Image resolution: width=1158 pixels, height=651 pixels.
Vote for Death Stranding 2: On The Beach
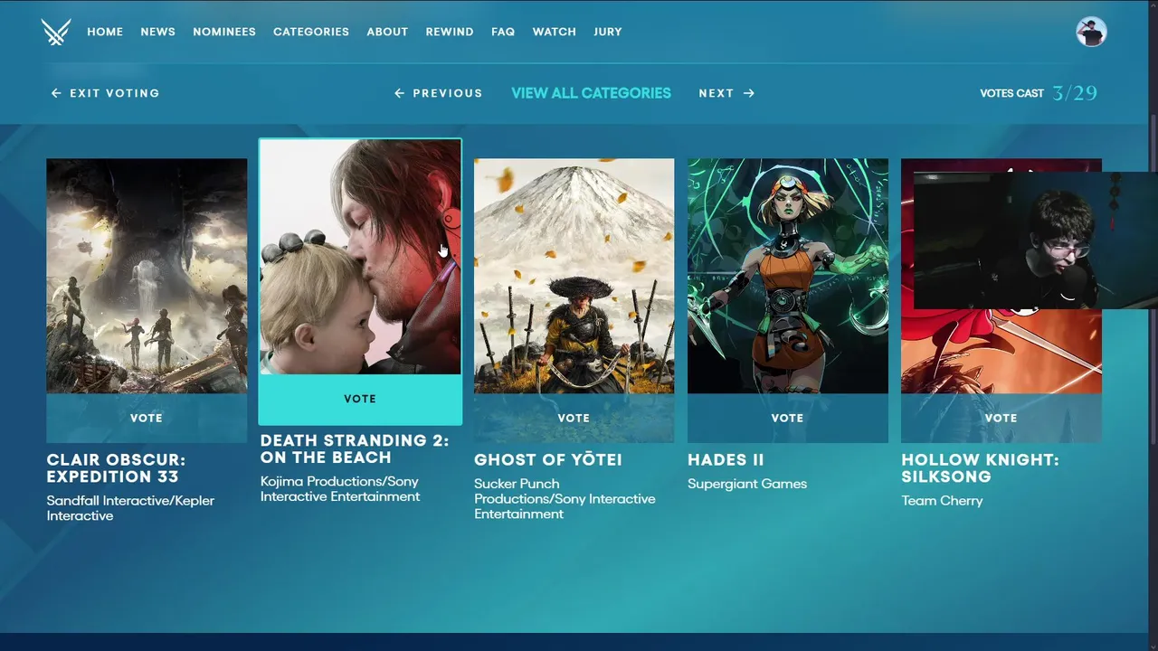tap(360, 399)
